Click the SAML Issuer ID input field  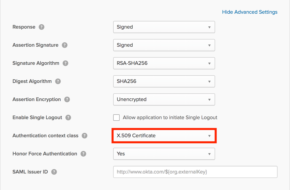(195, 172)
